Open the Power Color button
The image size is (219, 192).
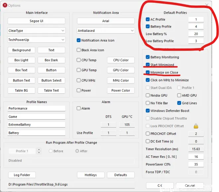click(121, 90)
